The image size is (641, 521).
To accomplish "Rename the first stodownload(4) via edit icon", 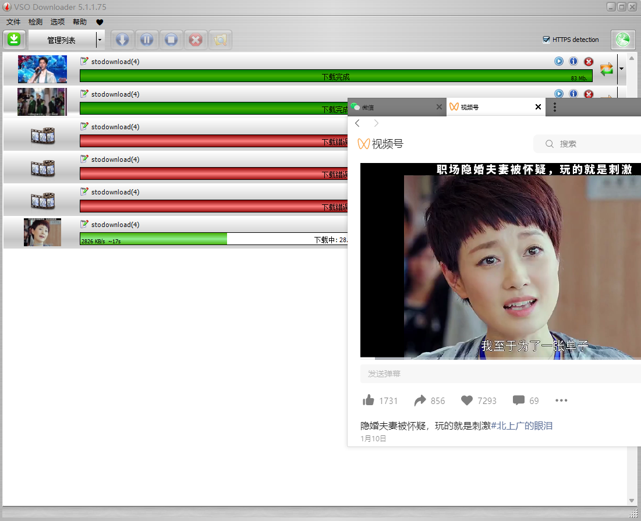I will point(84,61).
